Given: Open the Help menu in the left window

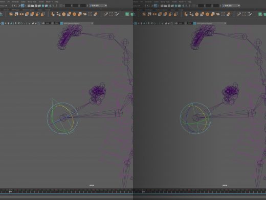Looking at the screenshot, I should pos(56,2).
